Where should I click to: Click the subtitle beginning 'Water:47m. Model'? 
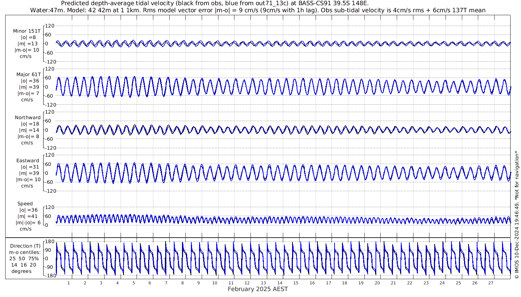point(258,10)
